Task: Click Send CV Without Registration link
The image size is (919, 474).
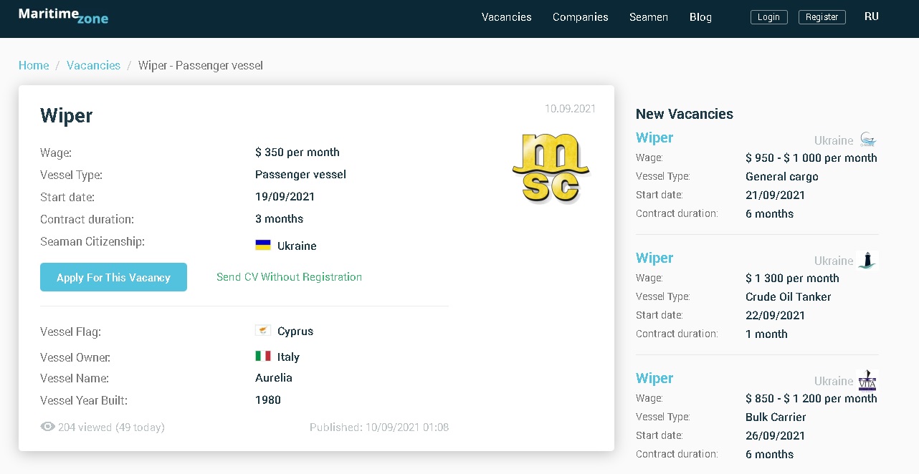Action: pos(289,277)
